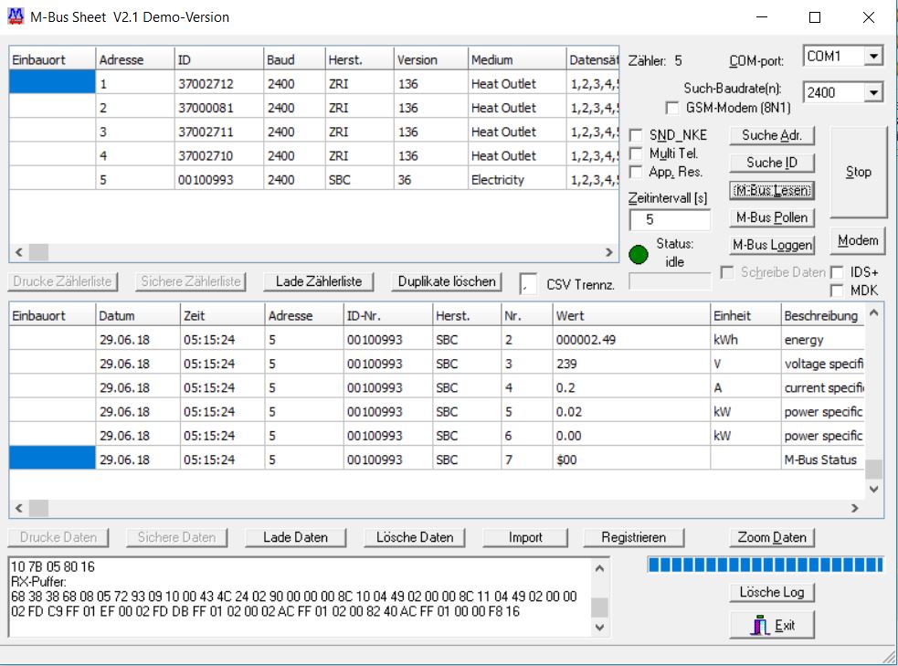The height and width of the screenshot is (666, 898).
Task: Click Zoom Daten button
Action: click(x=771, y=538)
